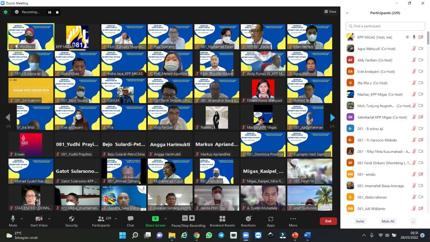Click the green Share Screen icon
430x242 pixels.
[x=155, y=218]
